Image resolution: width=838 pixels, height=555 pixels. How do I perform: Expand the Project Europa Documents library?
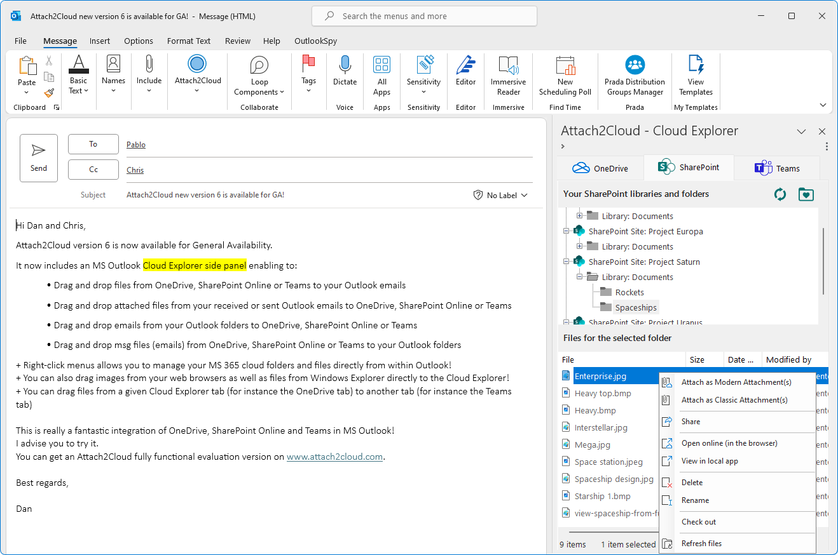point(580,246)
